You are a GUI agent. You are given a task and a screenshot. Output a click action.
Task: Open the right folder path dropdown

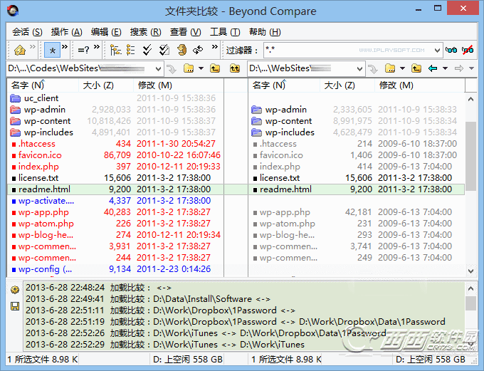pos(359,69)
